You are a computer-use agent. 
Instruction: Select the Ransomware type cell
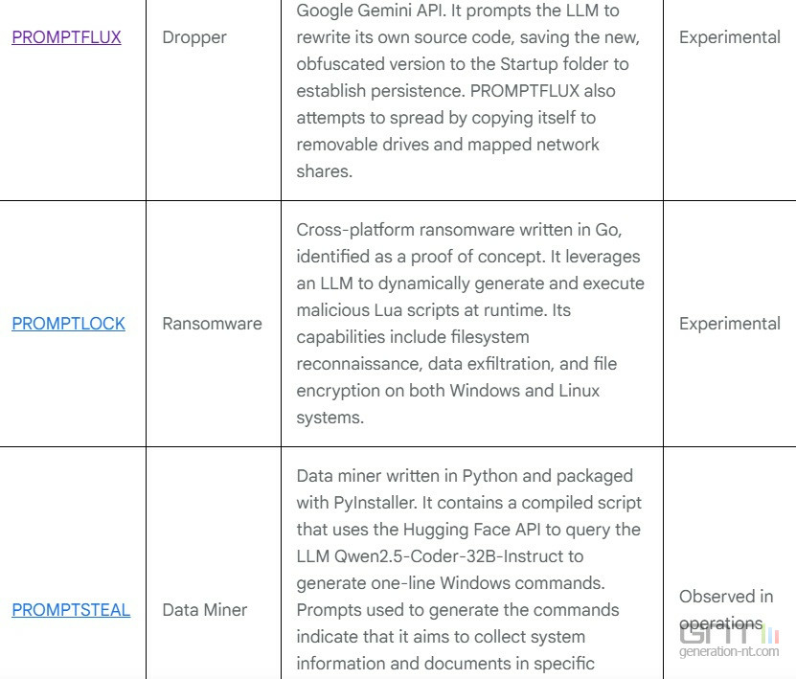click(212, 324)
